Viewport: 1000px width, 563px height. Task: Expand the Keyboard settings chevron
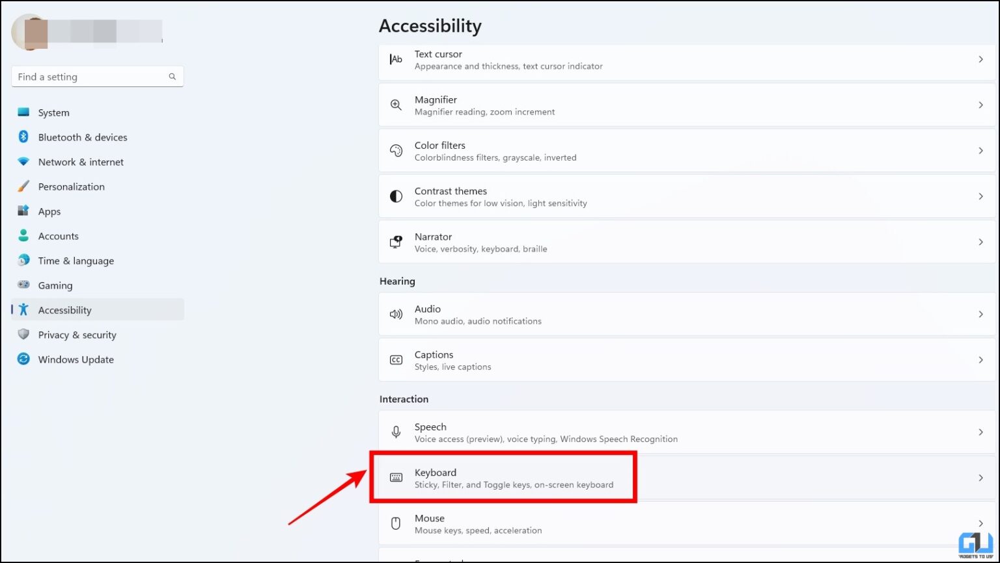[981, 477]
